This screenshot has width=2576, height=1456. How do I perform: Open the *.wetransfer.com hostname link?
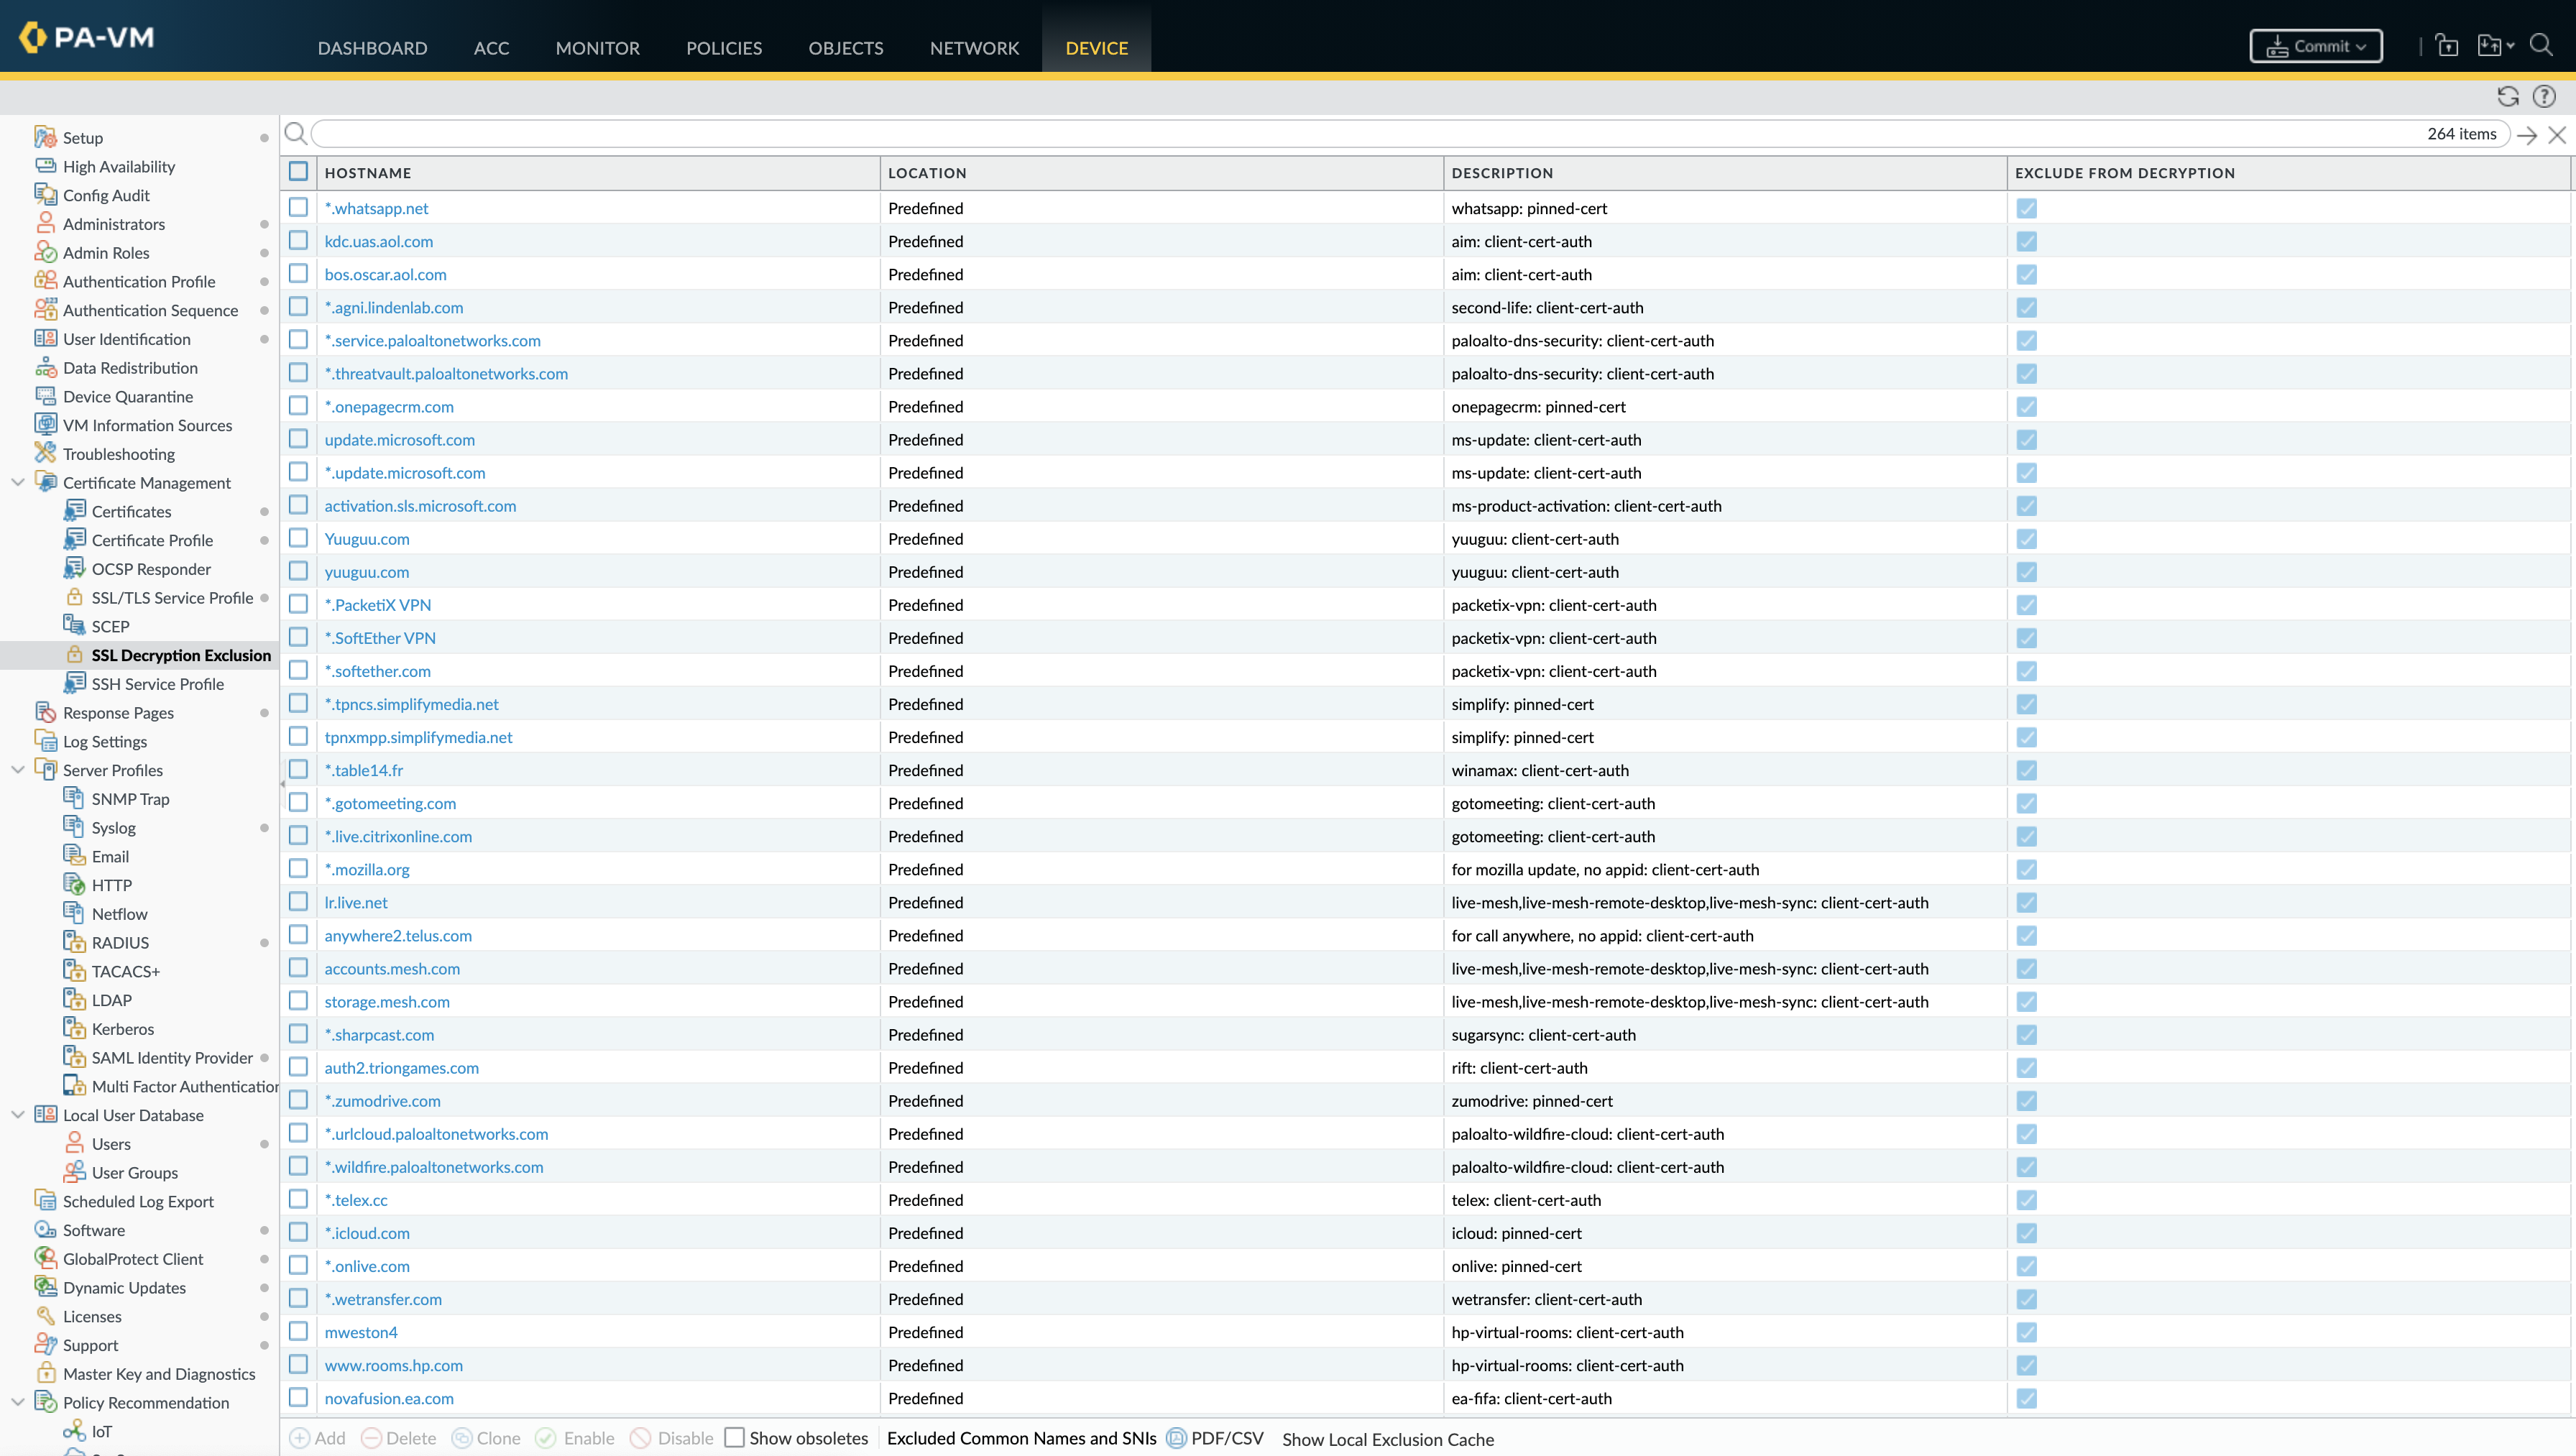point(383,1299)
